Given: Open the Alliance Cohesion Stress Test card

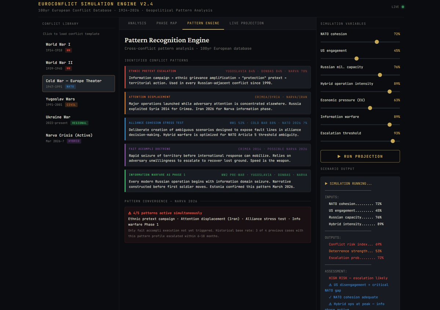Looking at the screenshot, I should point(218,129).
